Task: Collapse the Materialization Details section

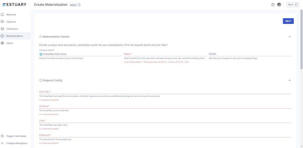Action: tap(289, 36)
